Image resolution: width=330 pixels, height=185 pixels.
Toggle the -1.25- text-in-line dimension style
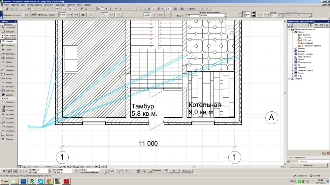154,15
